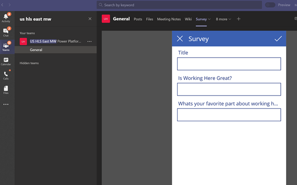Click the 'us hls east mw' filter text
This screenshot has height=185, width=297.
click(35, 19)
